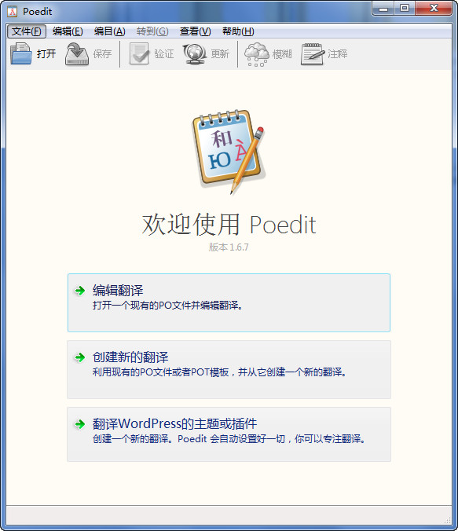Click the Save (保存) drive icon

[x=77, y=54]
